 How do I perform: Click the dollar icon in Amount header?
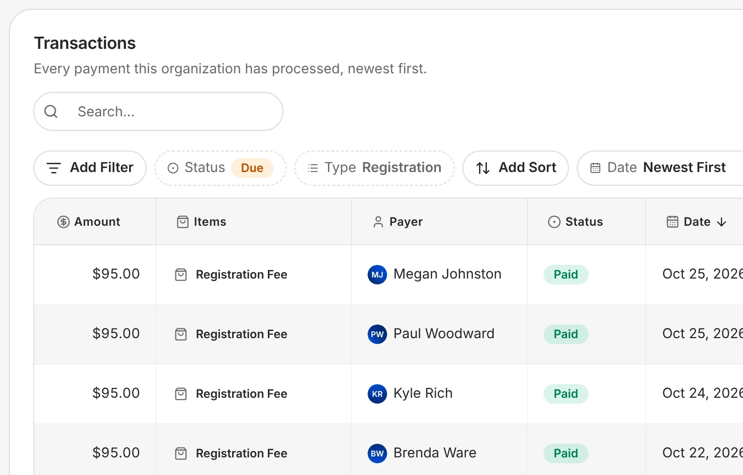(64, 222)
